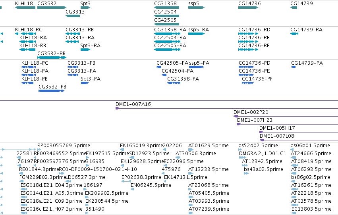
Task: Click the CG3532-RB transcript
Action: [x=52, y=58]
